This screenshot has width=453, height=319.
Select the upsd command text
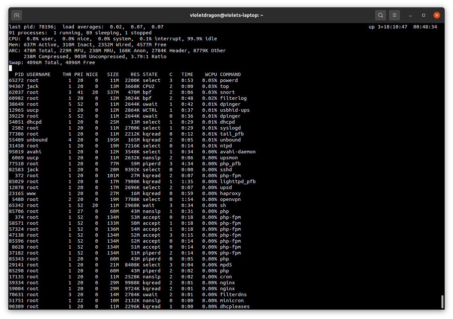pyautogui.click(x=226, y=187)
